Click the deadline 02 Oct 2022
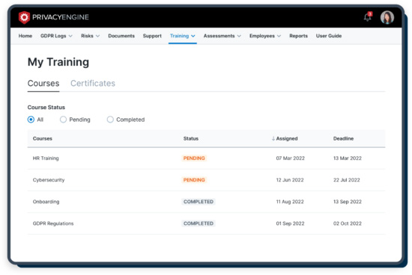This screenshot has height=275, width=412. [x=348, y=223]
